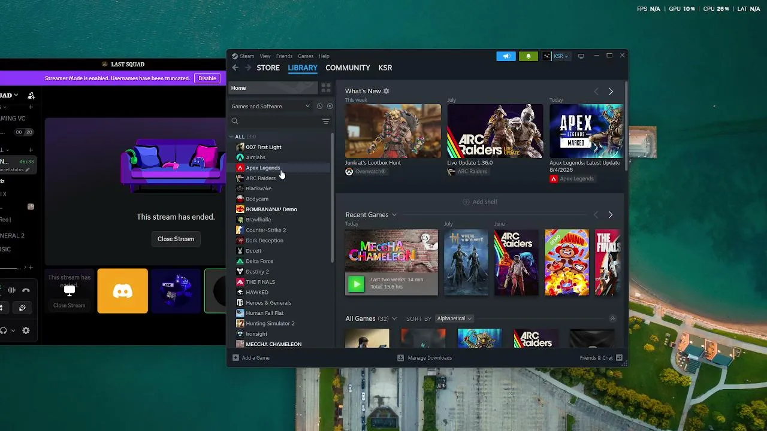Collapse All Games shelf double-chevron
The image size is (767, 431).
pos(612,318)
